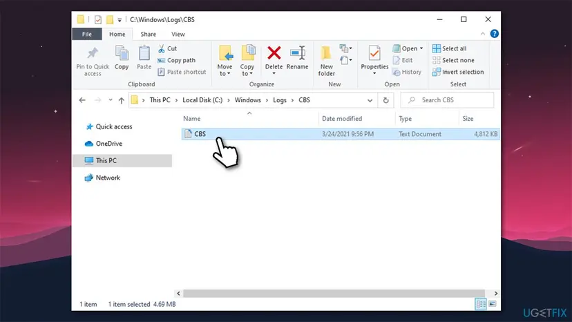Expand the Open dropdown arrow

click(x=421, y=48)
